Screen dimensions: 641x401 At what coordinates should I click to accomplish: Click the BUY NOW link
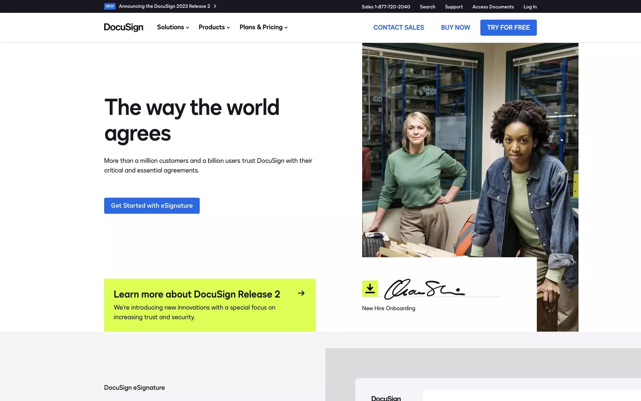click(455, 28)
